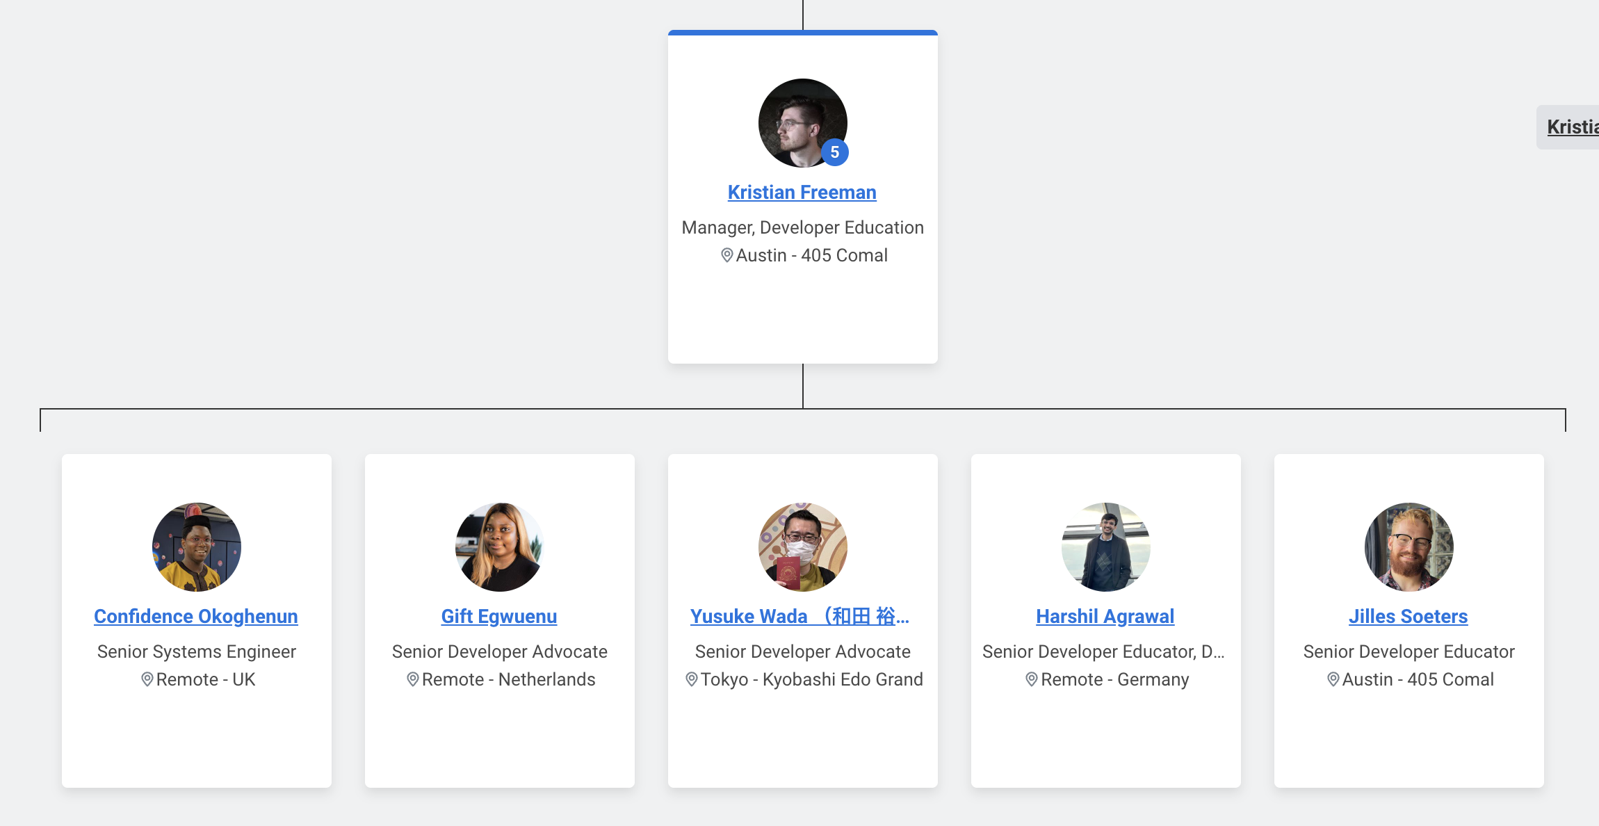Click location pin icon beside Austin - 405 Comal under Kristian
The height and width of the screenshot is (826, 1599).
727,255
